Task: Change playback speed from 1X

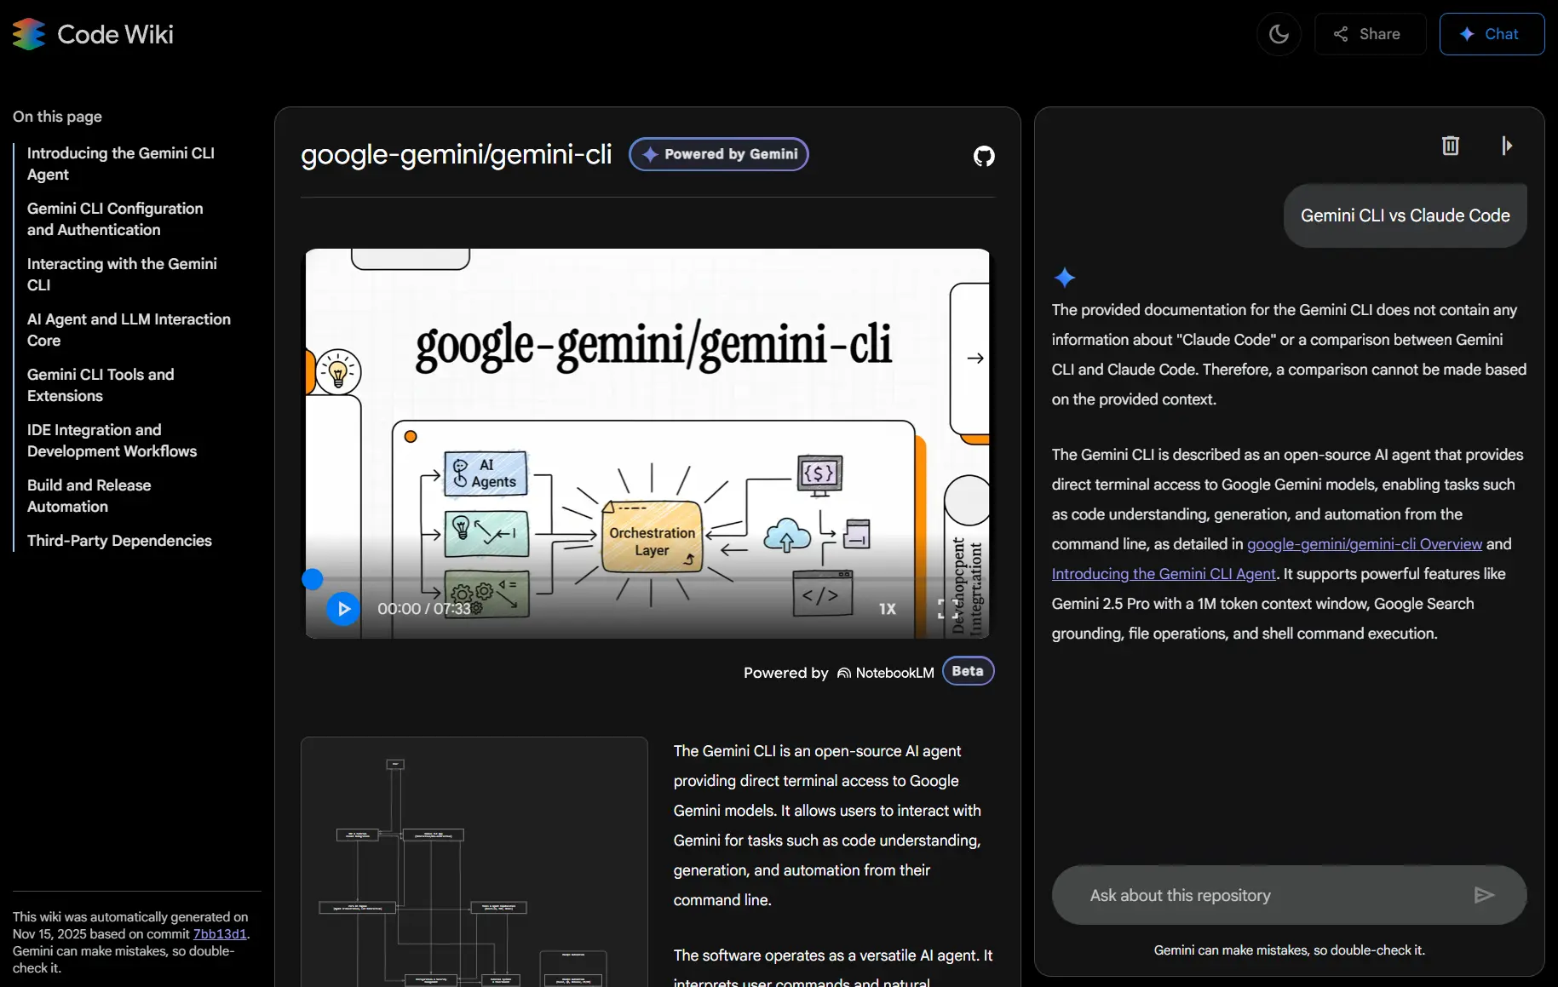Action: click(887, 609)
